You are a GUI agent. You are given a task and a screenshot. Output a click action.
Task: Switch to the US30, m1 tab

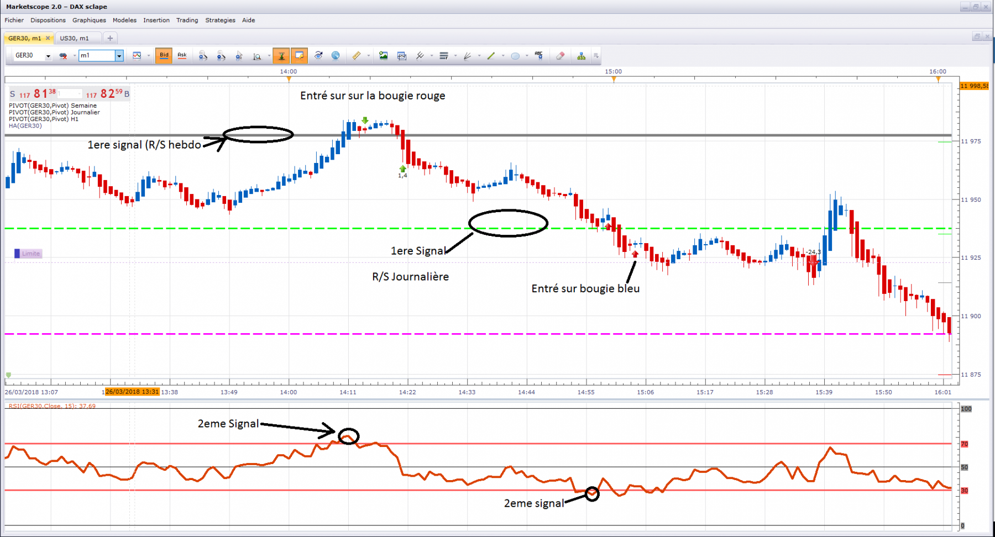pos(74,38)
